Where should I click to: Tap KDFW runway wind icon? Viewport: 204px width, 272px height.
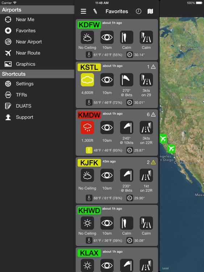(x=146, y=37)
